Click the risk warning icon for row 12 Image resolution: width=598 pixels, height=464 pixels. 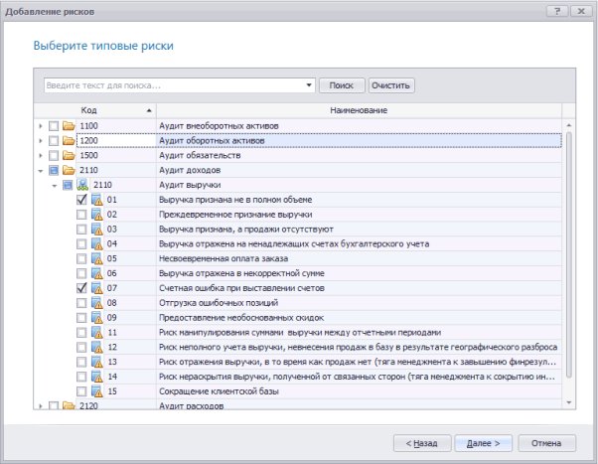click(x=97, y=347)
